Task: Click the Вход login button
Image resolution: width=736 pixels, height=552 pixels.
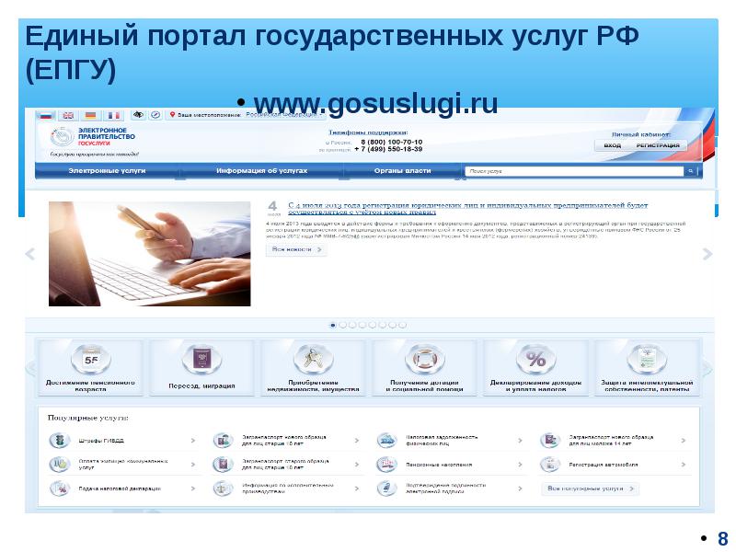Action: tap(612, 145)
